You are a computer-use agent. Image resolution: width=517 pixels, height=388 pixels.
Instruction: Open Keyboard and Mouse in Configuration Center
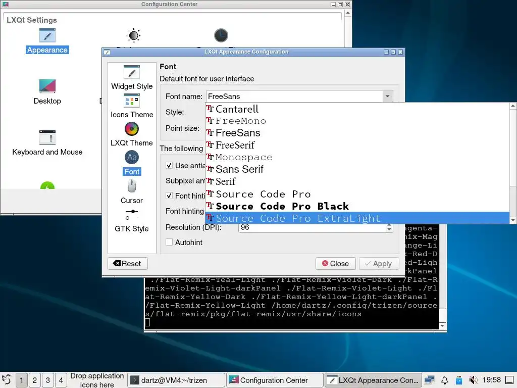click(47, 143)
